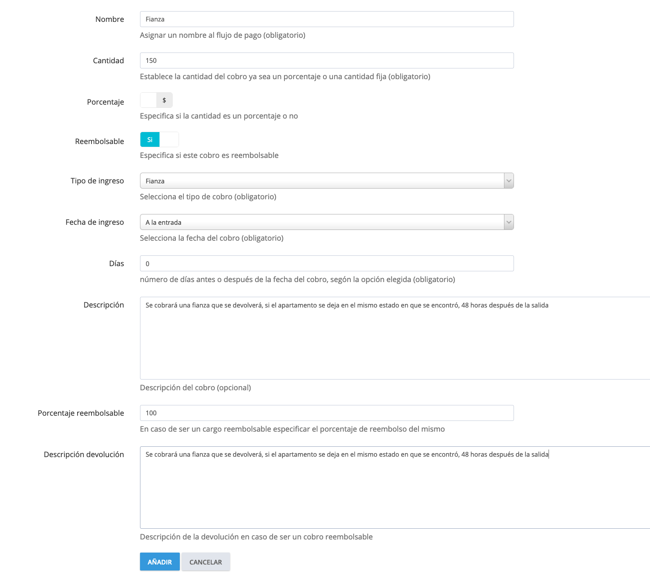The height and width of the screenshot is (584, 650).
Task: Click the Cantidad field label
Action: [x=108, y=61]
